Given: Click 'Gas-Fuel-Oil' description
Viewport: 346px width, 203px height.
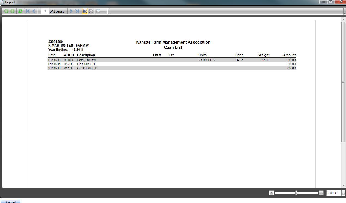Looking at the screenshot, I should (x=86, y=64).
